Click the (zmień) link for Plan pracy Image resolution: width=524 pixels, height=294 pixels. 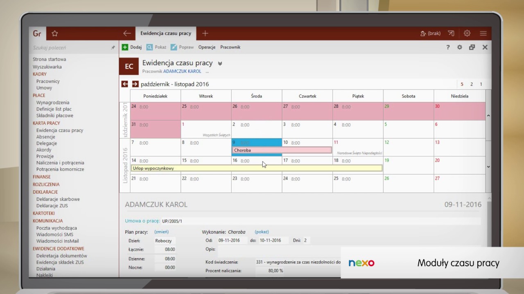[161, 232]
